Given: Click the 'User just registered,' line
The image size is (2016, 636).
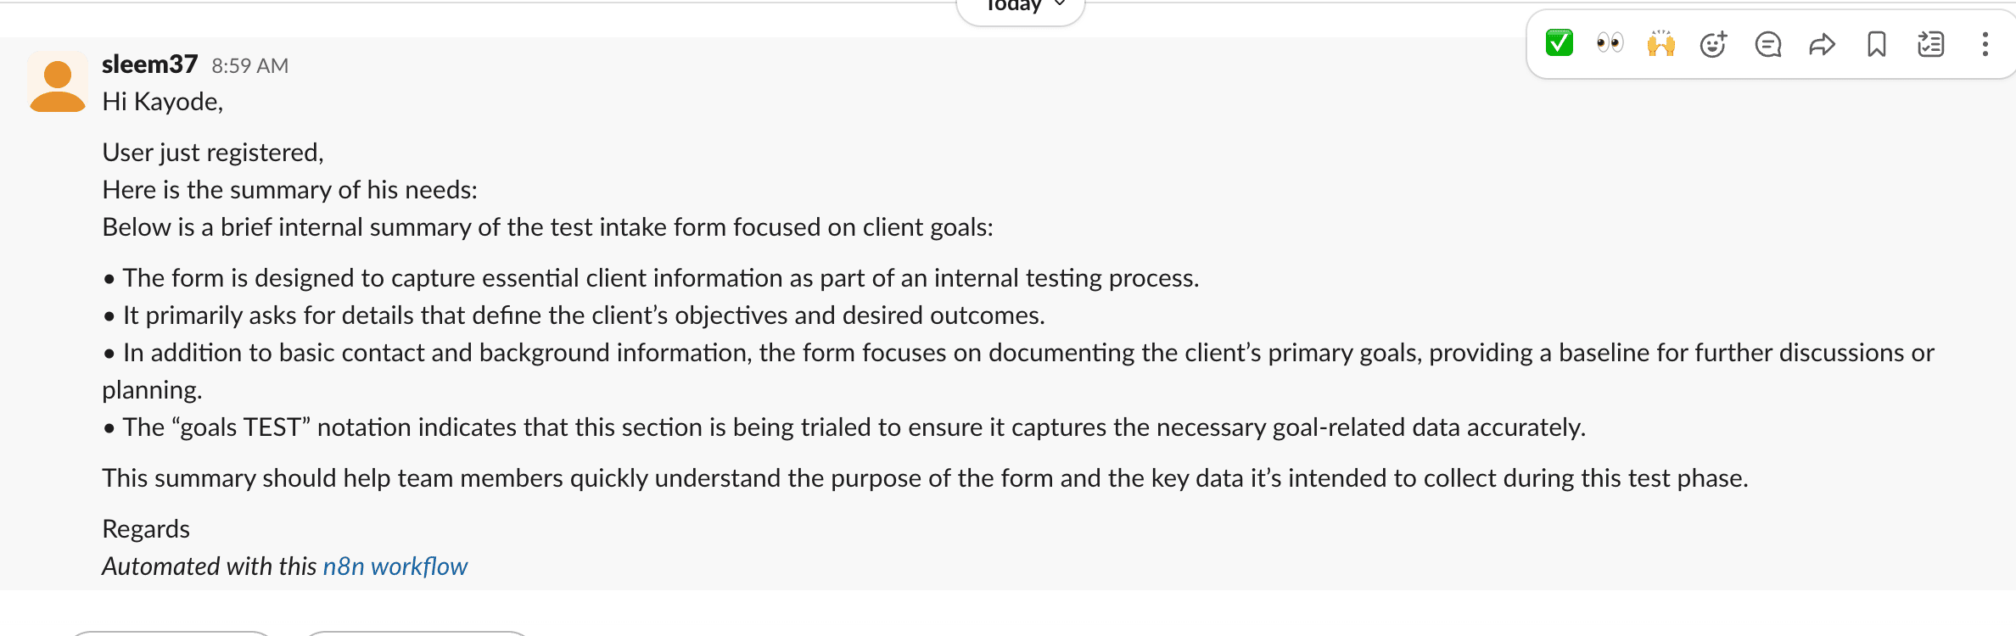Looking at the screenshot, I should (213, 153).
